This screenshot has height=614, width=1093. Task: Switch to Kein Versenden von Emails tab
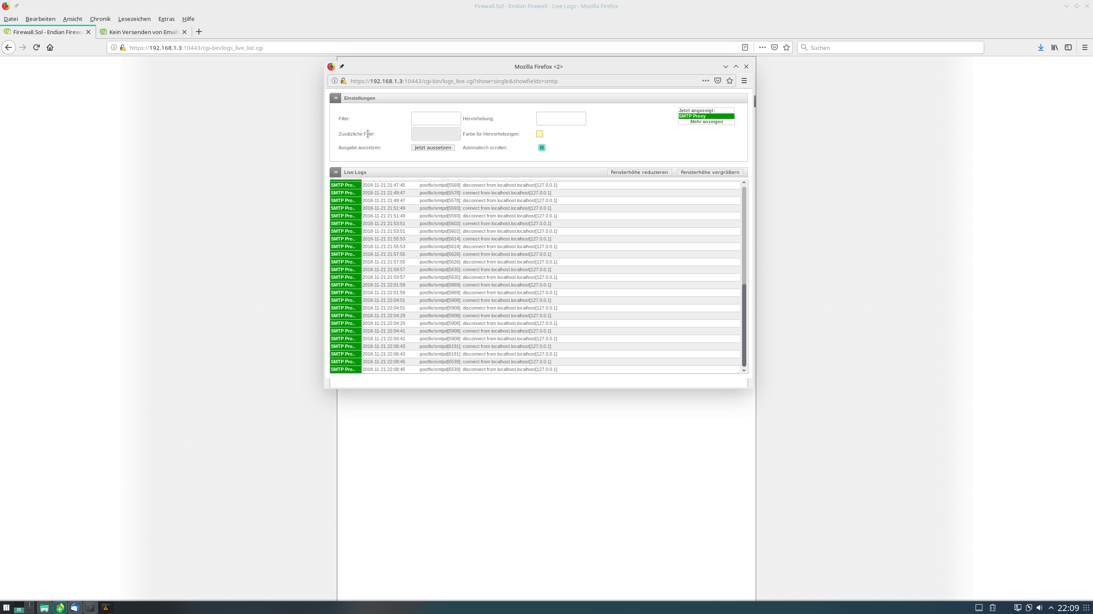coord(143,32)
